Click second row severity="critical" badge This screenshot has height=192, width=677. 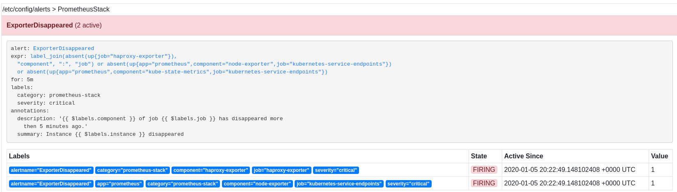[409, 184]
